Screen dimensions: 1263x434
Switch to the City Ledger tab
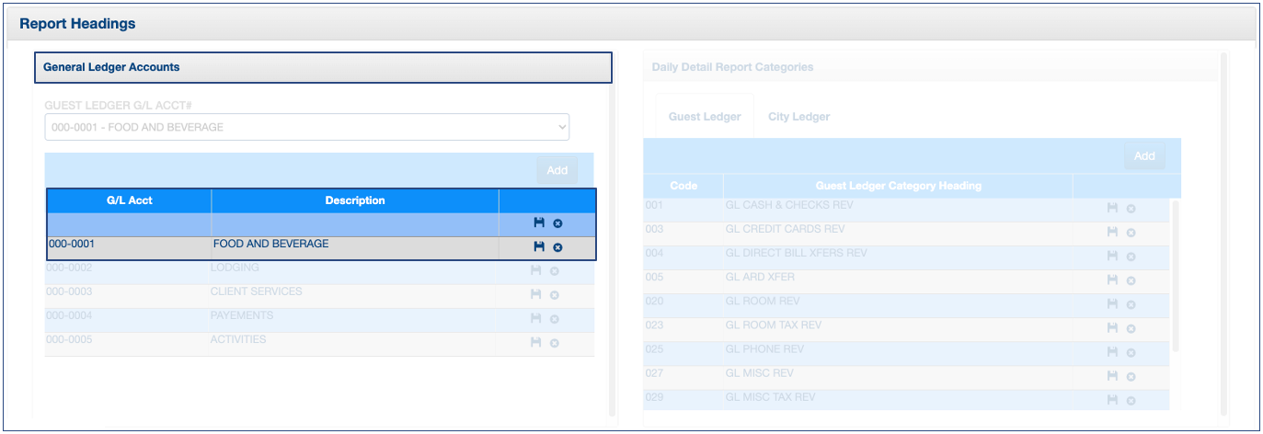point(798,117)
